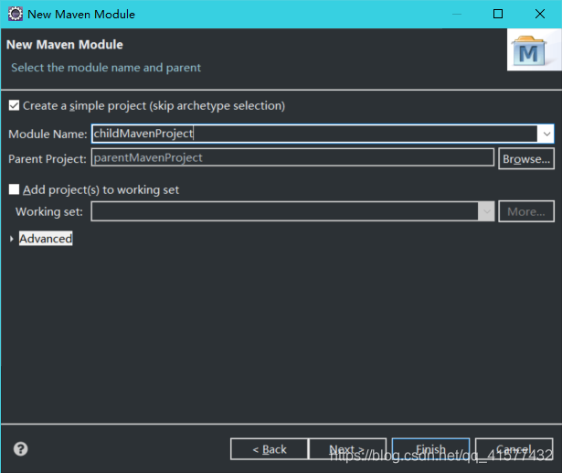562x473 pixels.
Task: Click the 'Parent Project:' label
Action: coord(48,158)
